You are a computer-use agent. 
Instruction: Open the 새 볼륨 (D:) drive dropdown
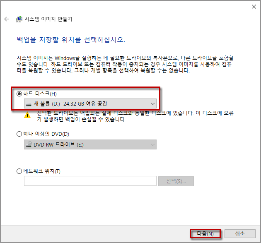coord(90,103)
